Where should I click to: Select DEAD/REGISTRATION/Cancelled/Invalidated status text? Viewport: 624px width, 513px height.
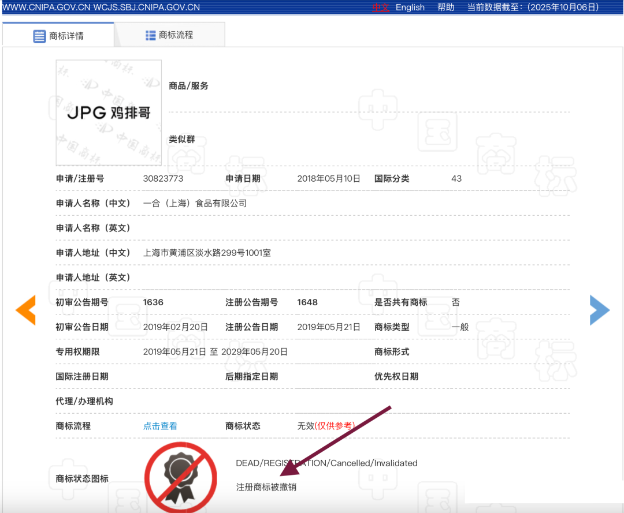[326, 463]
